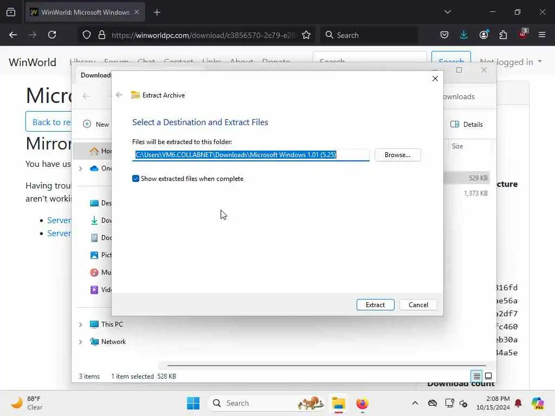Select Home in Explorer sidebar
The width and height of the screenshot is (555, 416).
pyautogui.click(x=100, y=151)
